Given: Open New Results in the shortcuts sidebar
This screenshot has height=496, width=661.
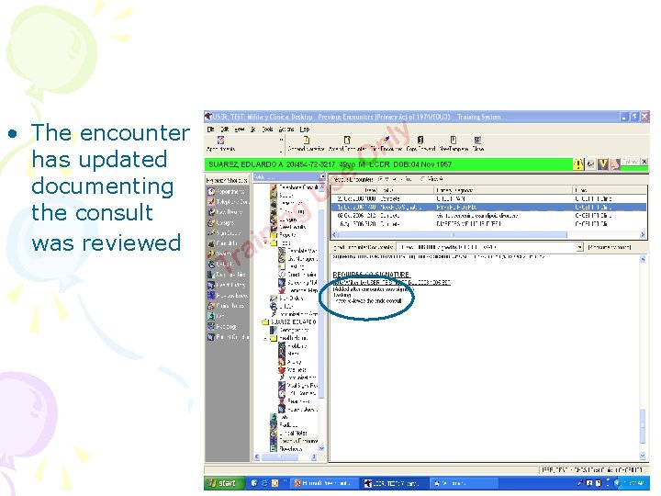Looking at the screenshot, I should [225, 212].
